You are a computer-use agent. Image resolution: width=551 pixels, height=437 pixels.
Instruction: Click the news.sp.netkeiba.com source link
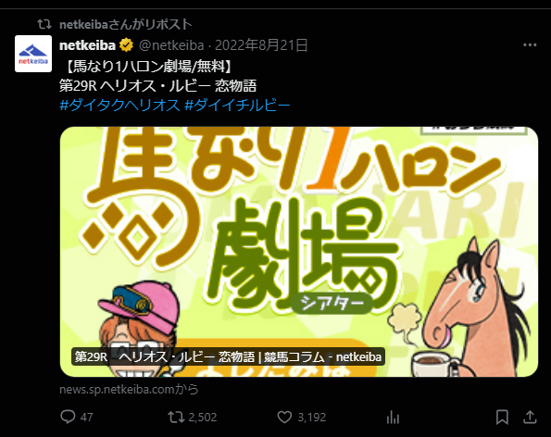[x=129, y=389]
